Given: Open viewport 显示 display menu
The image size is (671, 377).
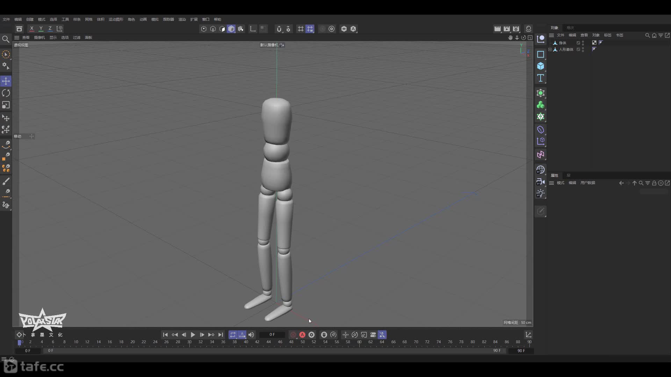Looking at the screenshot, I should click(53, 37).
